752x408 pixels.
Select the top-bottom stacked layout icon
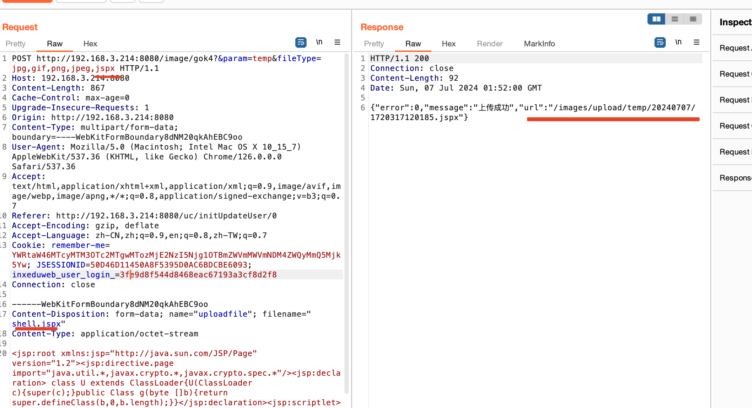coord(674,19)
